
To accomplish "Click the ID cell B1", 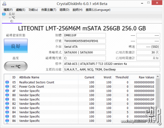I will (14, 100).
